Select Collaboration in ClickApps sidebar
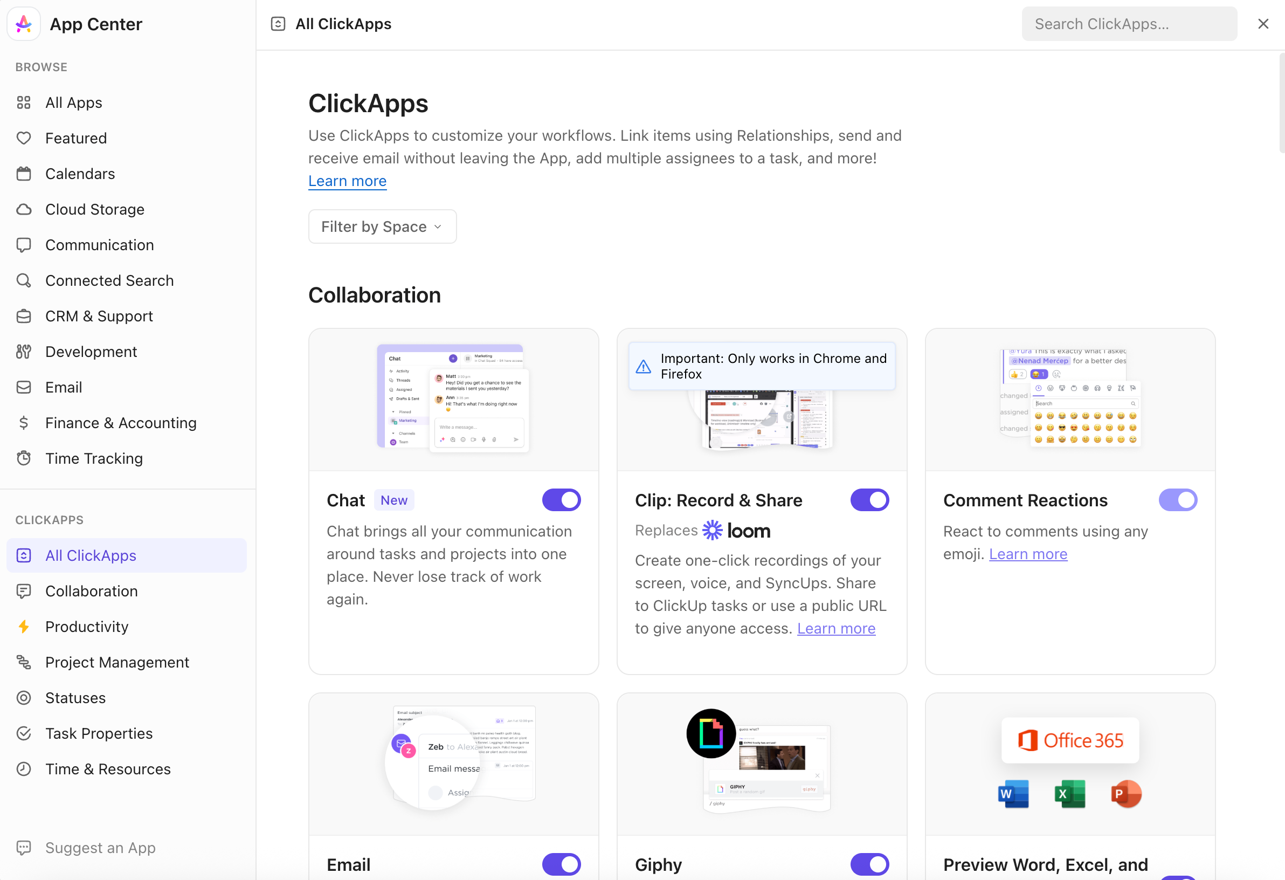Image resolution: width=1285 pixels, height=880 pixels. coord(91,592)
